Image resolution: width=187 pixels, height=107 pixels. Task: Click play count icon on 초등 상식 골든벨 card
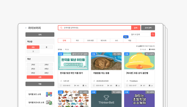point(141,85)
